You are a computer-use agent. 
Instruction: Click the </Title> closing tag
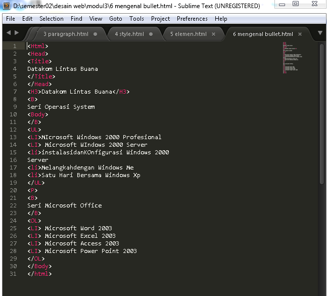coord(41,76)
